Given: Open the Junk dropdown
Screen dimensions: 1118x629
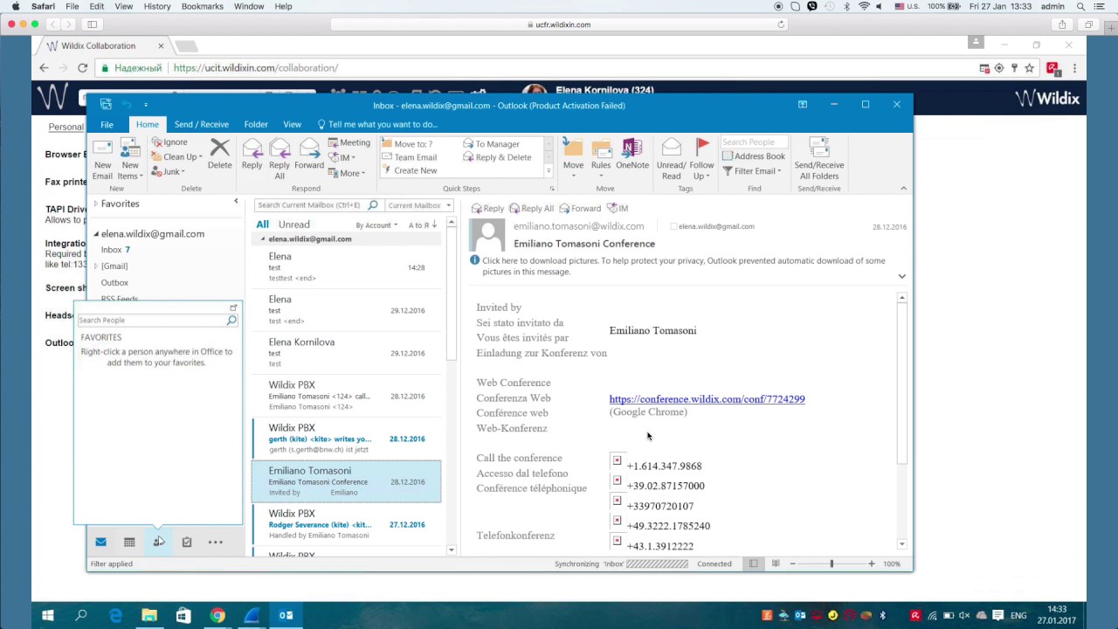Looking at the screenshot, I should click(x=166, y=172).
